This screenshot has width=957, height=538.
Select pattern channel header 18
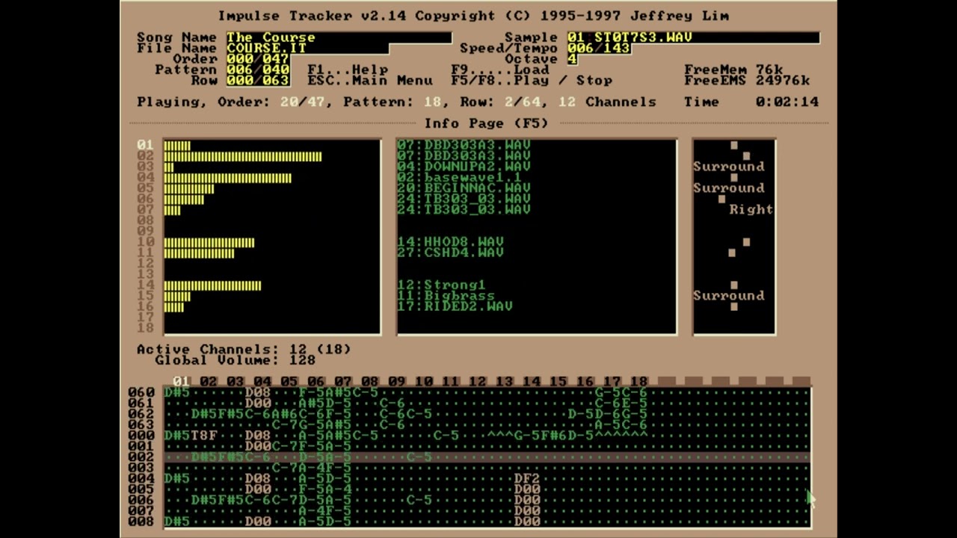point(638,382)
